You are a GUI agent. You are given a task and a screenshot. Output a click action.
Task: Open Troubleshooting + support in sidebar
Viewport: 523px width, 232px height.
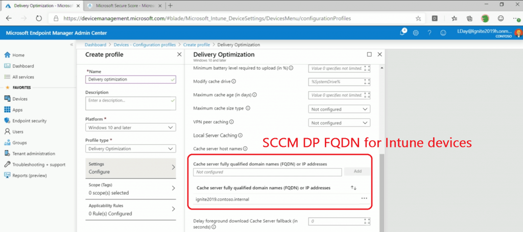click(x=36, y=164)
